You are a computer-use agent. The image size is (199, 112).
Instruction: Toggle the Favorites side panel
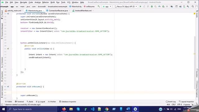click(2, 76)
